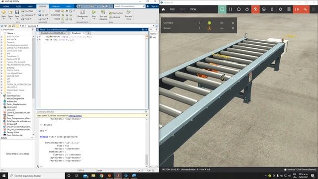Click the MATLAB New file icon
The image size is (318, 179).
pyautogui.click(x=3, y=12)
